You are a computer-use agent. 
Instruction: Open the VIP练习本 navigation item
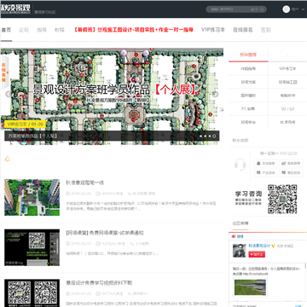point(213,30)
